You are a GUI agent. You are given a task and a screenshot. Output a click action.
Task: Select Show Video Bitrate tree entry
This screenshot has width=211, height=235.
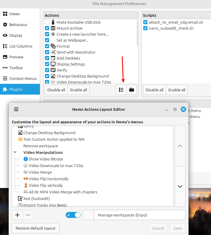46,159
